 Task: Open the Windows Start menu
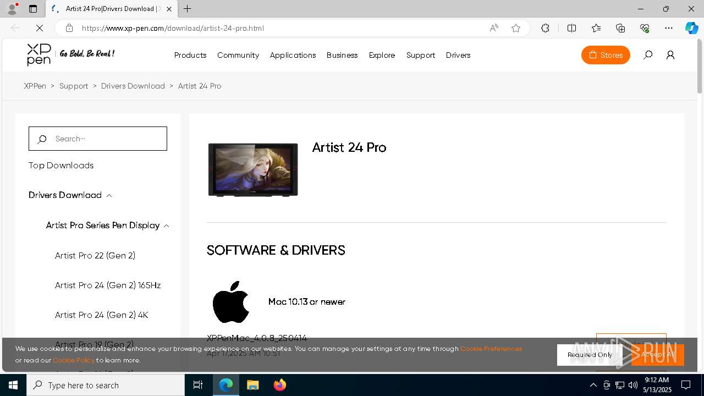pyautogui.click(x=13, y=385)
